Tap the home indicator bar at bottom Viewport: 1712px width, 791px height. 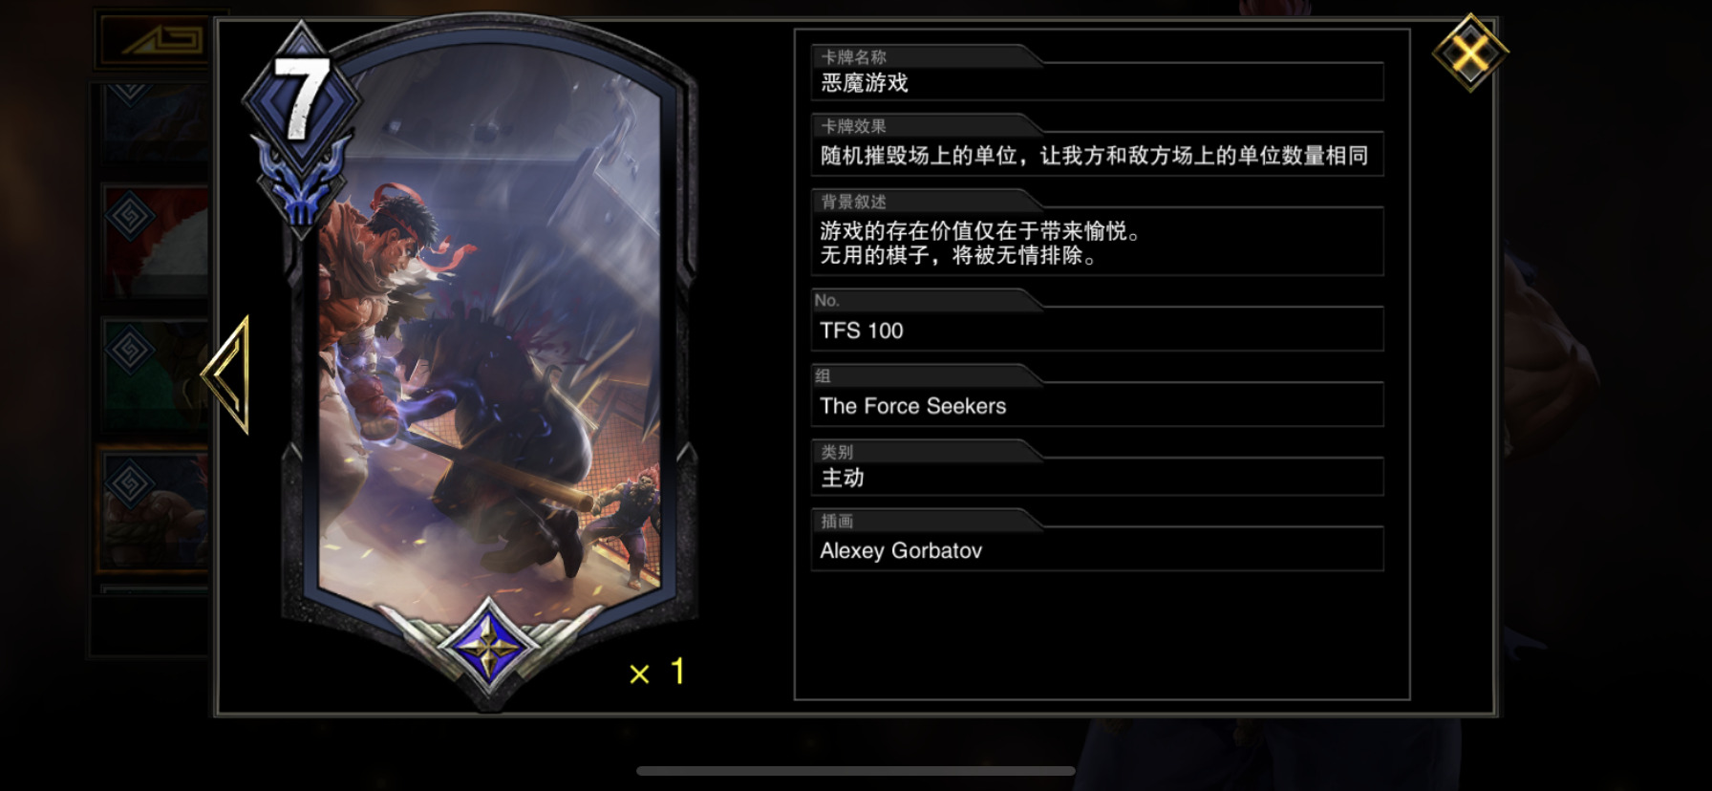856,771
